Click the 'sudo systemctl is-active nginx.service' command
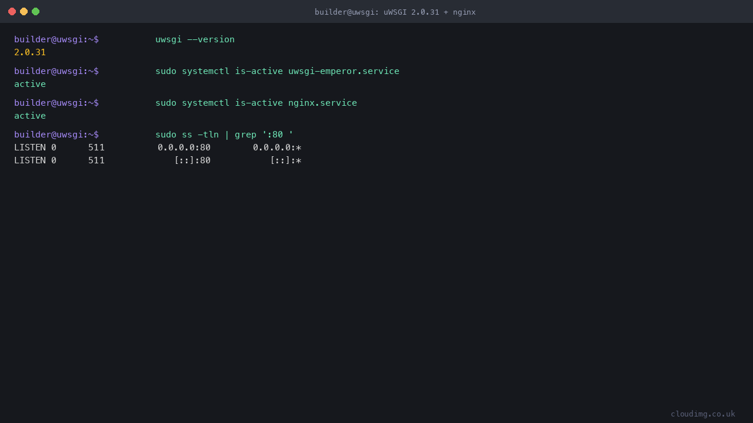 coord(256,103)
